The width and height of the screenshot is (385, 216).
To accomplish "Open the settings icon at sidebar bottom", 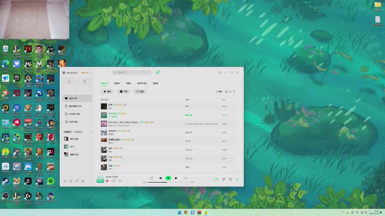I will click(x=71, y=181).
